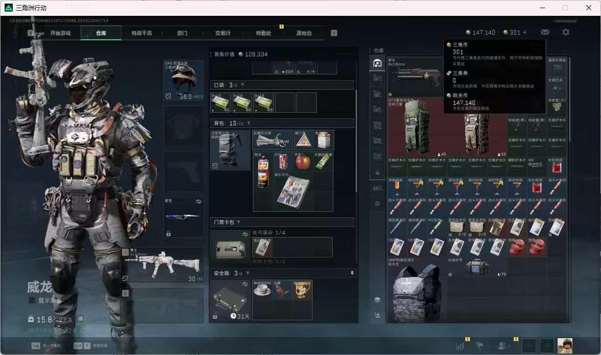Select the helmet equipment slot showing 36.0
The height and width of the screenshot is (355, 601).
pos(184,80)
